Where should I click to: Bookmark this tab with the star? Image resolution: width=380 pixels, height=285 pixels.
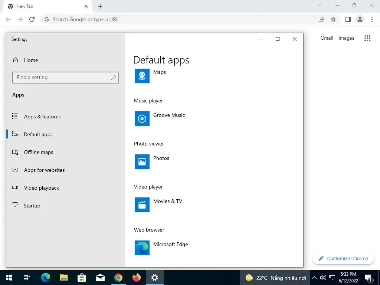point(333,19)
